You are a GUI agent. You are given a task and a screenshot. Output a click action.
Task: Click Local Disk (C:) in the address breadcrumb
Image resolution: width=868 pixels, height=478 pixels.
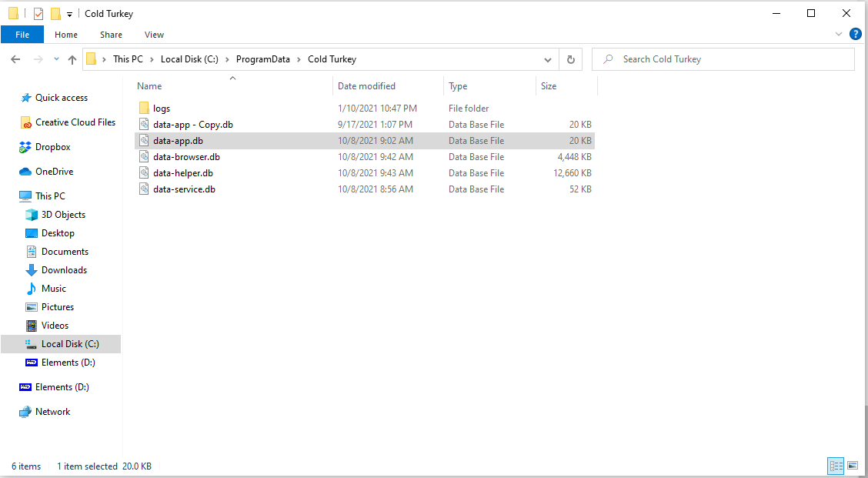[189, 59]
